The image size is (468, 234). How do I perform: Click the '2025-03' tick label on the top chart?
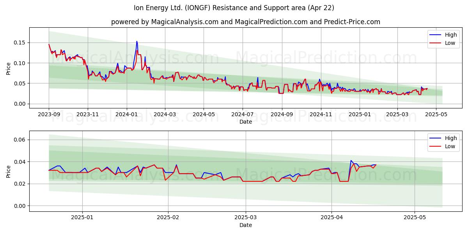click(x=397, y=115)
